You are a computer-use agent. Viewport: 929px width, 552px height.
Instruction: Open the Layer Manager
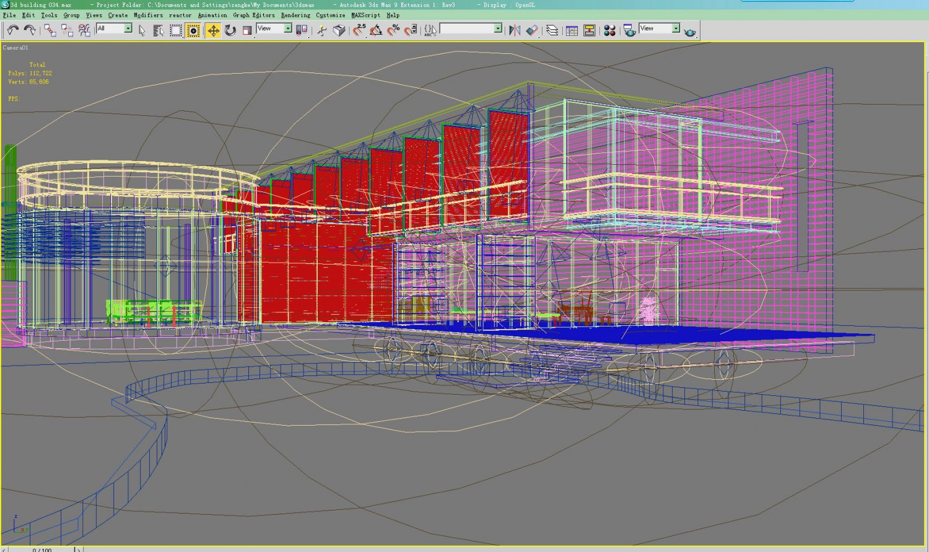tap(552, 29)
